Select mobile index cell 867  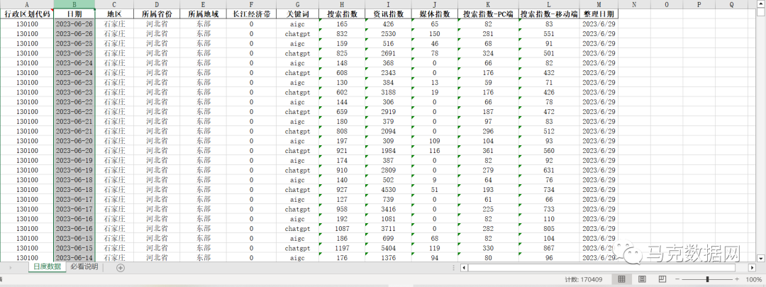[549, 248]
